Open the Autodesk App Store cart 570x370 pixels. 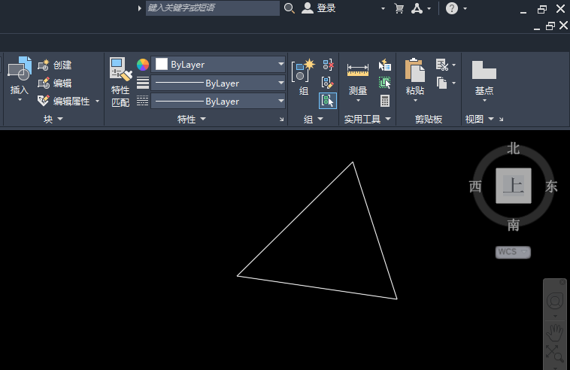tap(399, 8)
